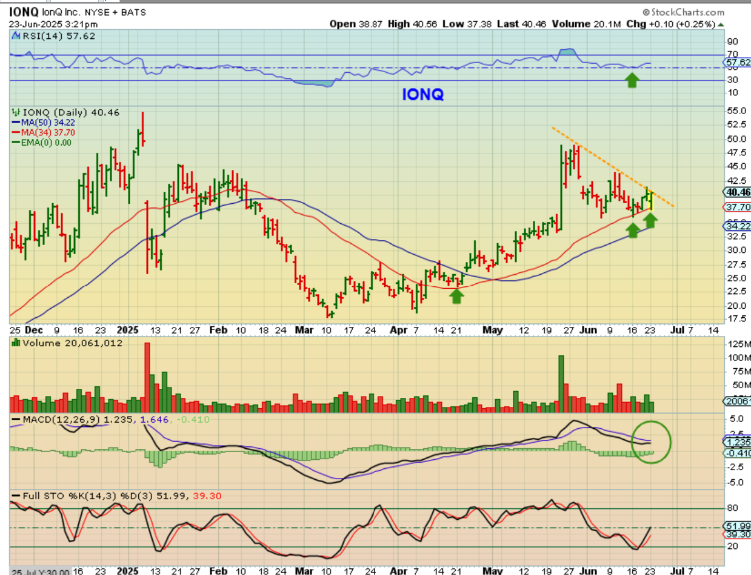This screenshot has width=751, height=575.
Task: Select the MA(34) 37.70 legend entry
Action: 38,133
